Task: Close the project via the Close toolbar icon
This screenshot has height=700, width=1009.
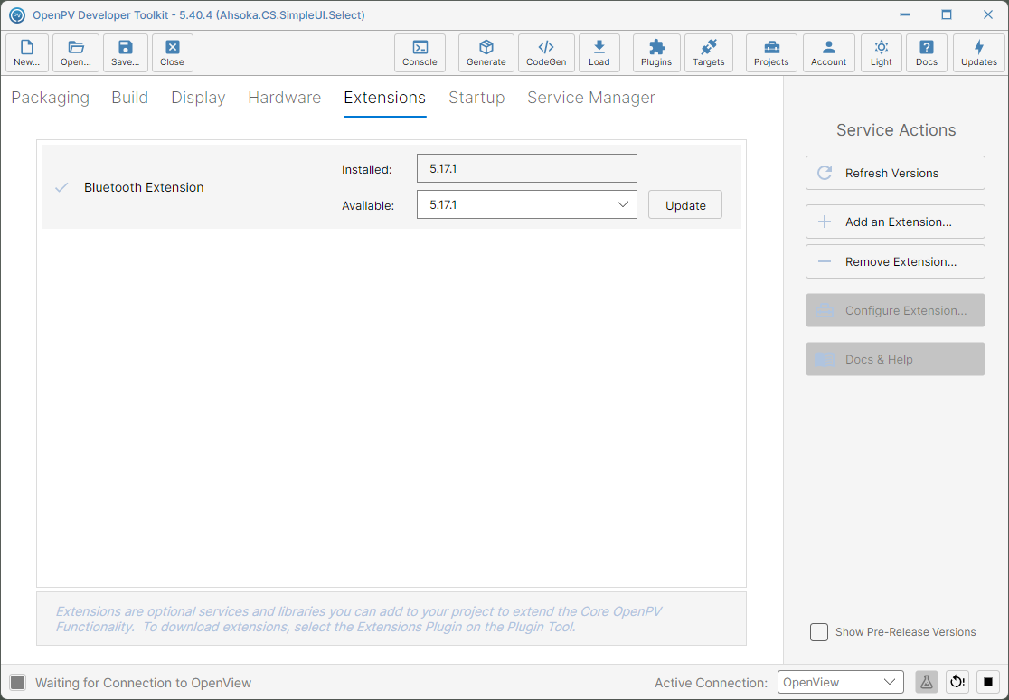Action: pyautogui.click(x=173, y=52)
